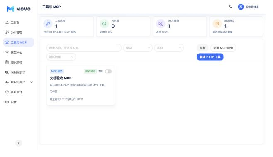
Task: Click the 设置 gear icon
Action: click(7, 102)
